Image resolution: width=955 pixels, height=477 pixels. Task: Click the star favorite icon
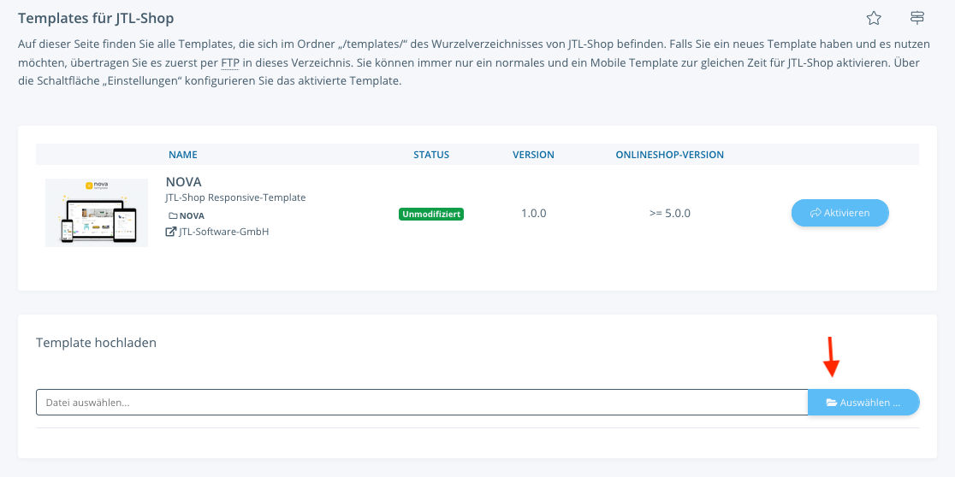(x=874, y=18)
